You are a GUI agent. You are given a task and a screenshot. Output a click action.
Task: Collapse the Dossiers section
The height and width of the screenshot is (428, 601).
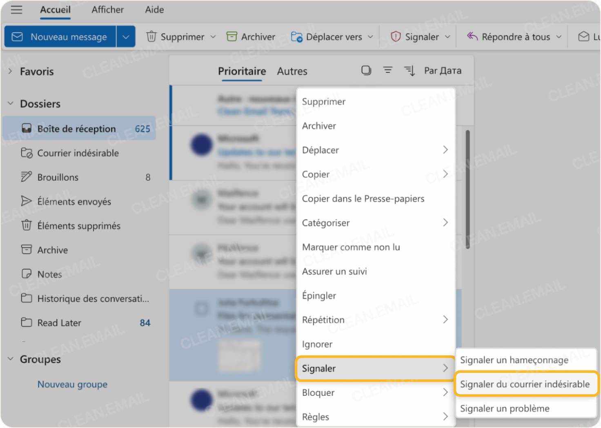(11, 103)
